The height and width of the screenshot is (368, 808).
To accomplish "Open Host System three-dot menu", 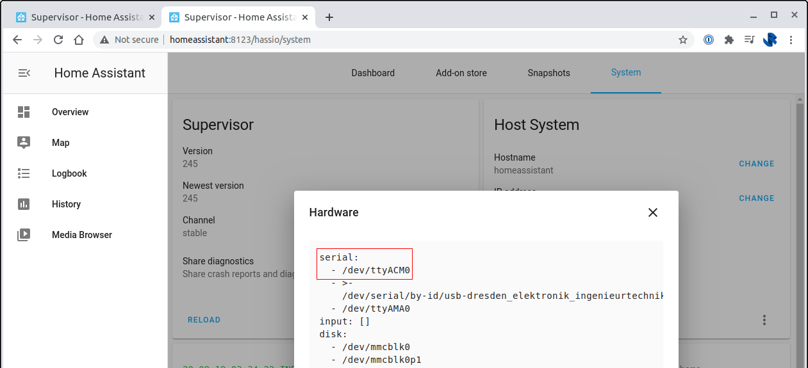I will point(764,320).
